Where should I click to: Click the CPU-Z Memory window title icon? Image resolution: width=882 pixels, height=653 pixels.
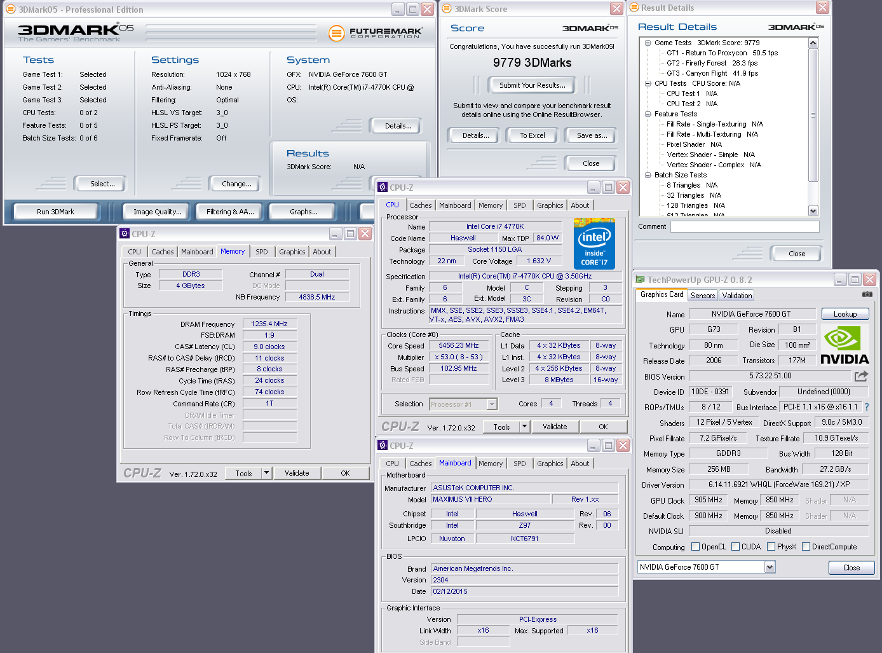[x=125, y=234]
